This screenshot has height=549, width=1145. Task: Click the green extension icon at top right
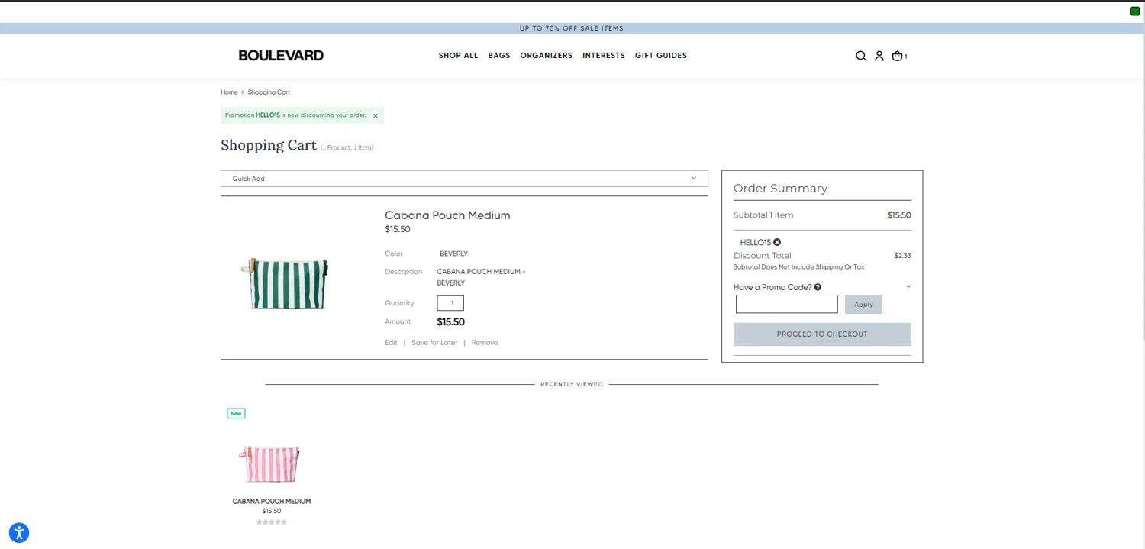click(x=1135, y=11)
